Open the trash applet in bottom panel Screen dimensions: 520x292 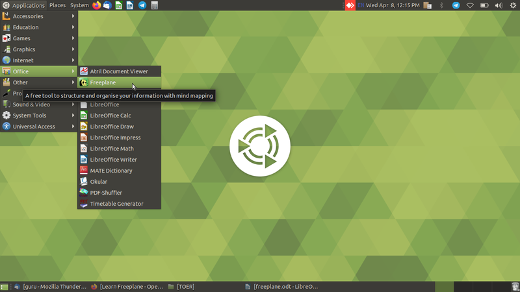click(x=515, y=287)
